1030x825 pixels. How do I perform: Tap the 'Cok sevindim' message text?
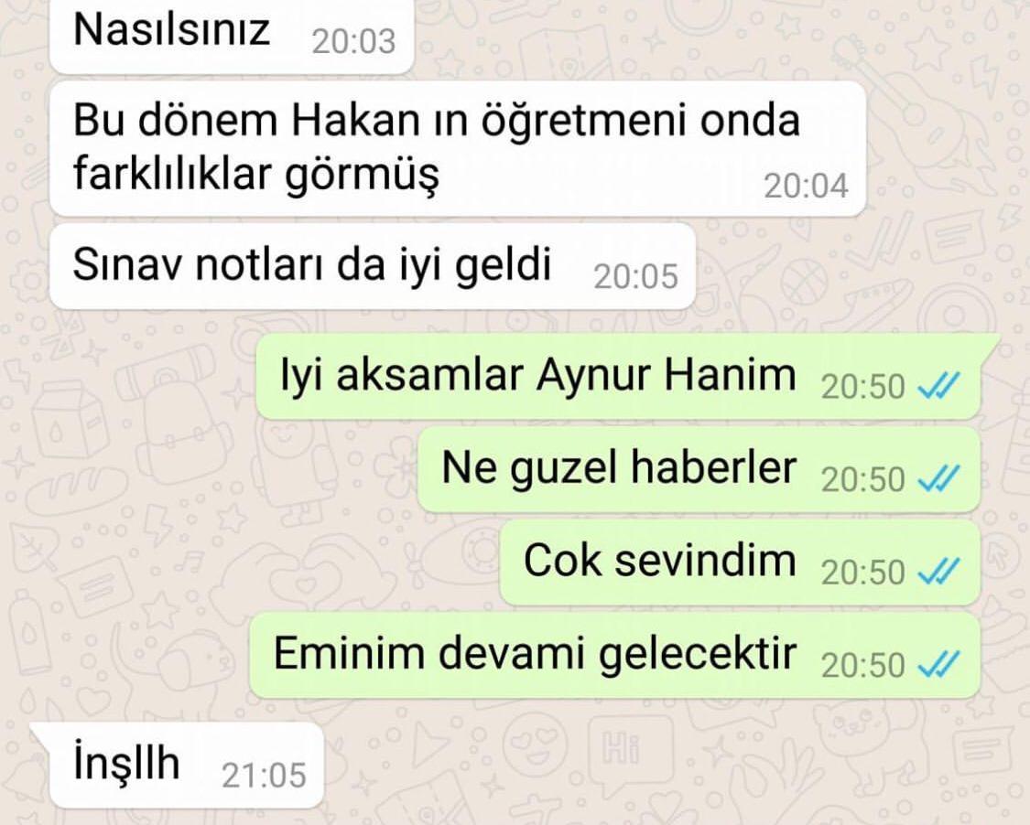pos(660,562)
